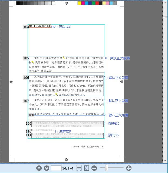This screenshot has height=173, width=168.
Task: Click the page number input field
Action: click(56, 168)
